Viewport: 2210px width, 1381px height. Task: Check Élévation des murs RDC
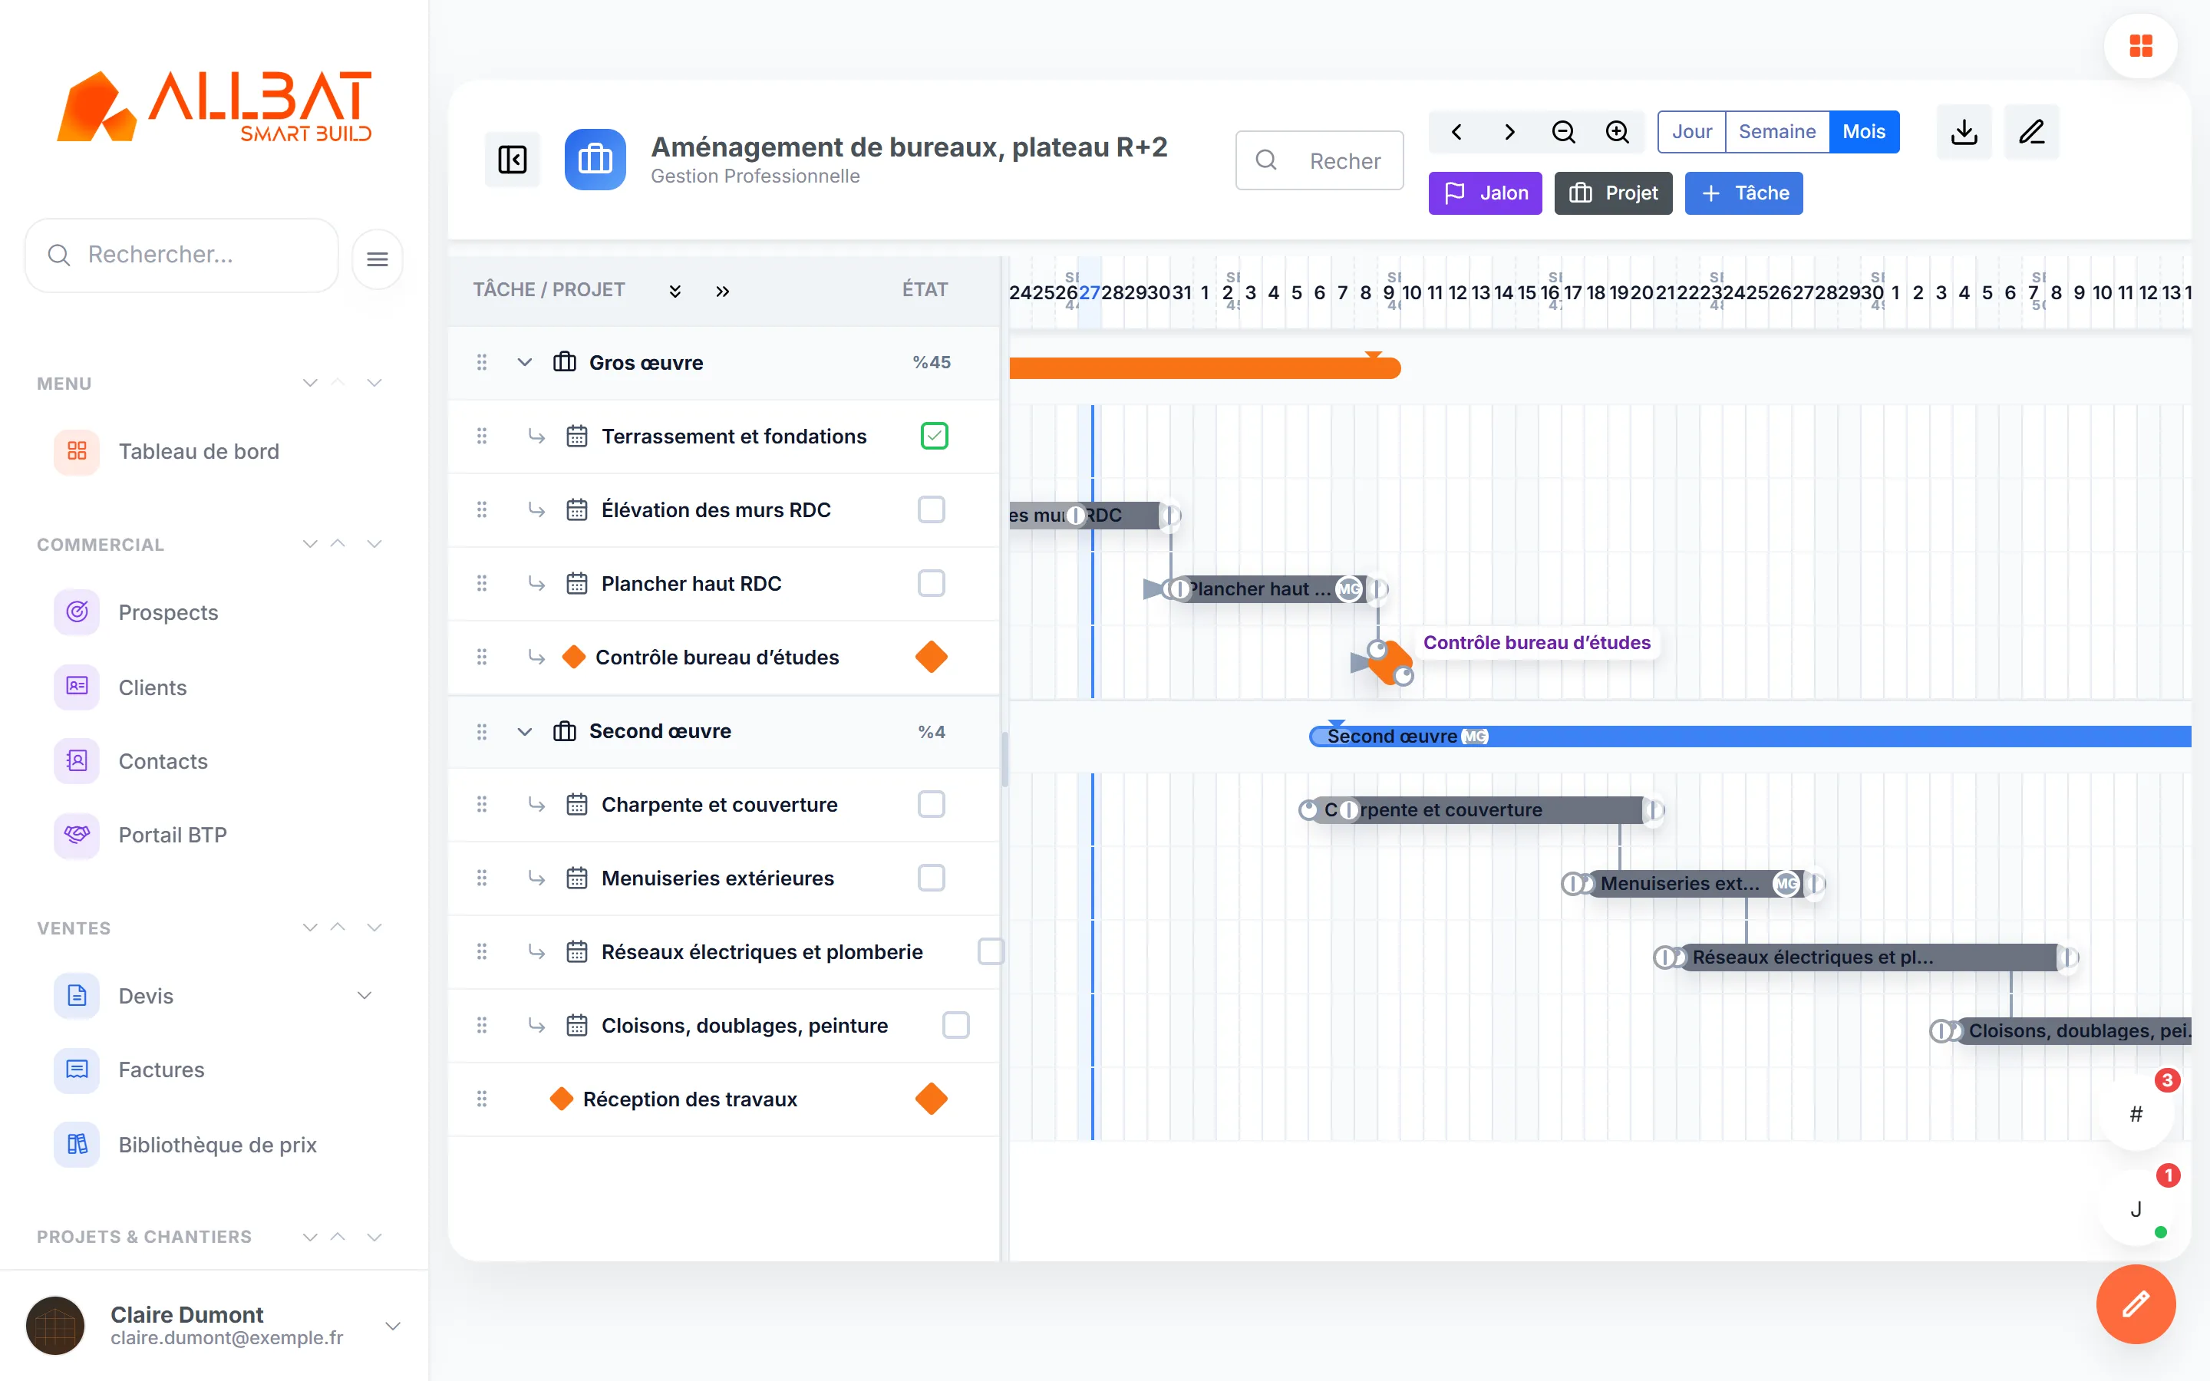(932, 509)
